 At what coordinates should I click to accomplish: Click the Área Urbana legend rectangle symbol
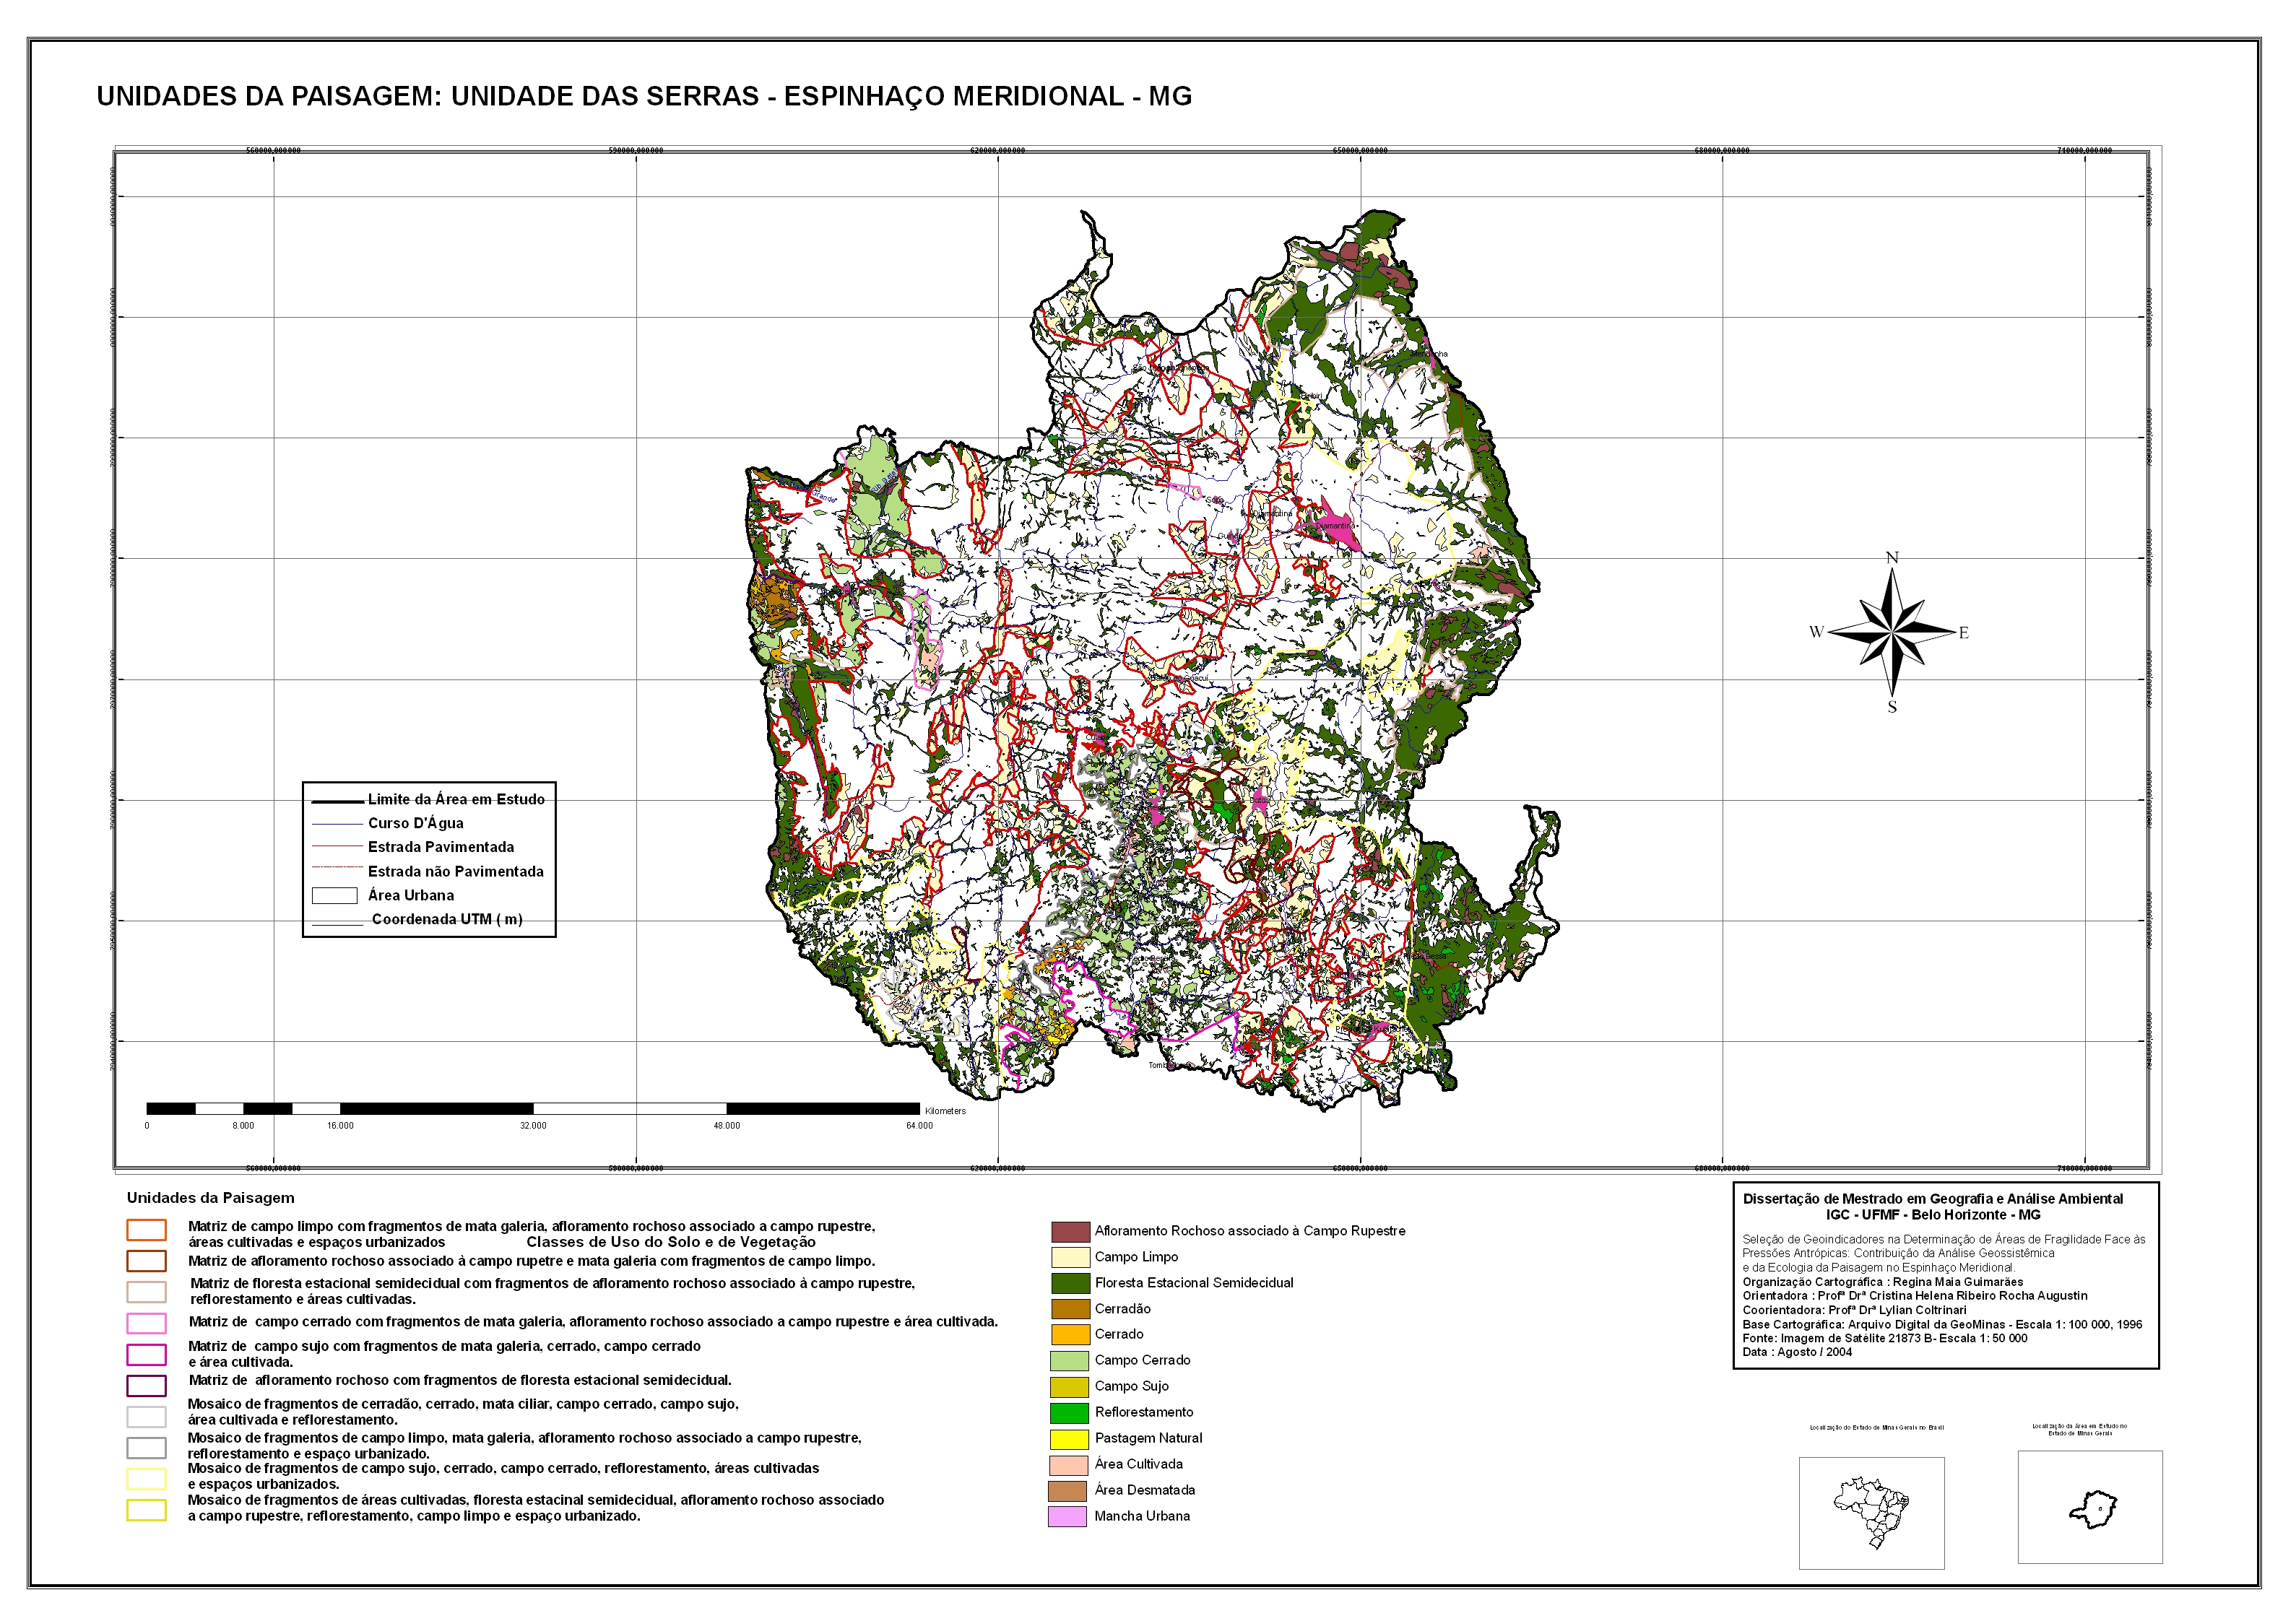335,896
